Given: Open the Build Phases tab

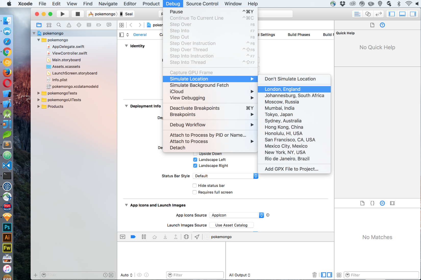Looking at the screenshot, I should click(x=299, y=35).
